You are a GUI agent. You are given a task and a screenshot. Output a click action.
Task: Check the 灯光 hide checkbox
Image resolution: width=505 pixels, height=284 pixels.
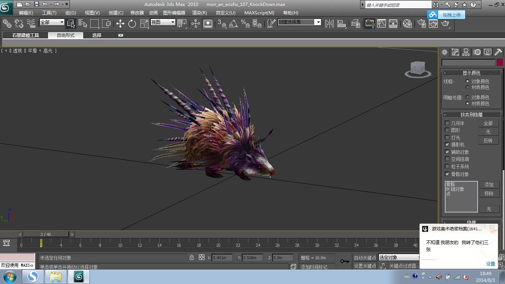pyautogui.click(x=447, y=138)
